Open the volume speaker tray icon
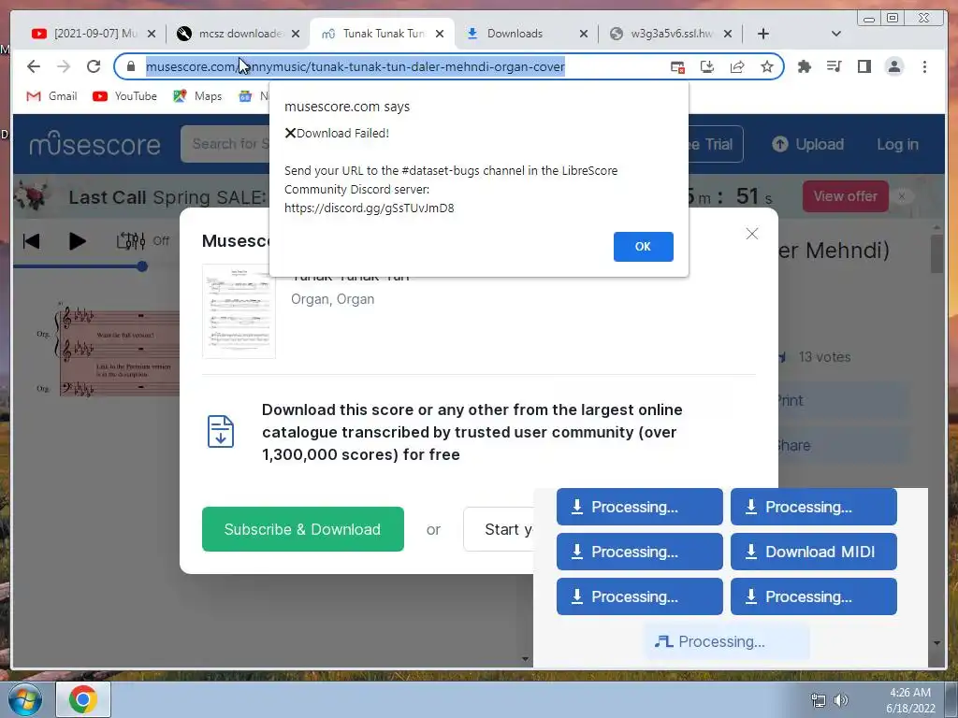 click(x=842, y=700)
